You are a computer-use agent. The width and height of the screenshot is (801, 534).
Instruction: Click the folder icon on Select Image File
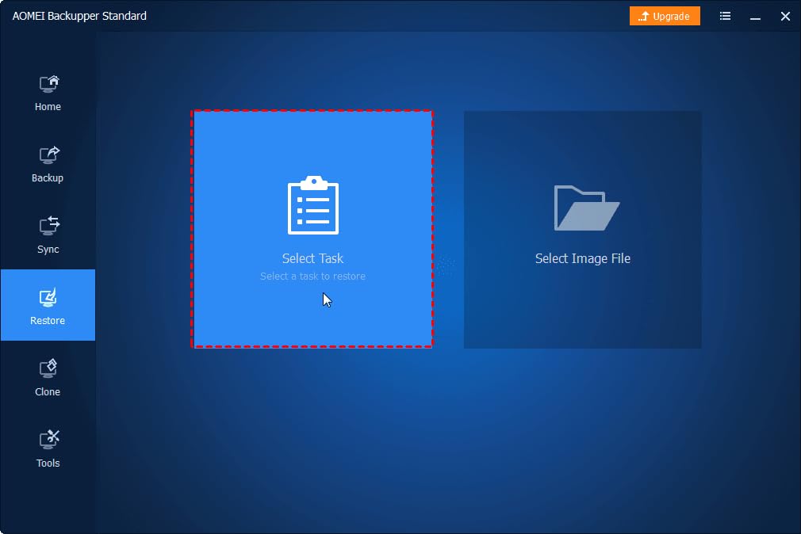(x=586, y=208)
